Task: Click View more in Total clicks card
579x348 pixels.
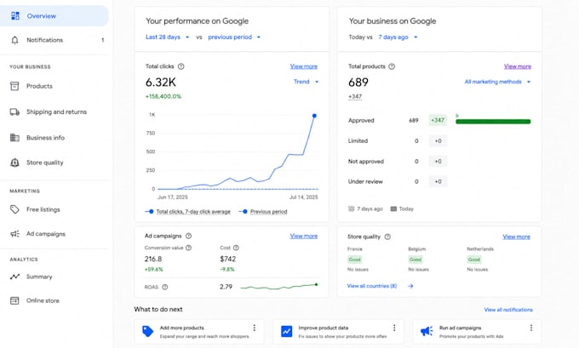Action: point(303,66)
